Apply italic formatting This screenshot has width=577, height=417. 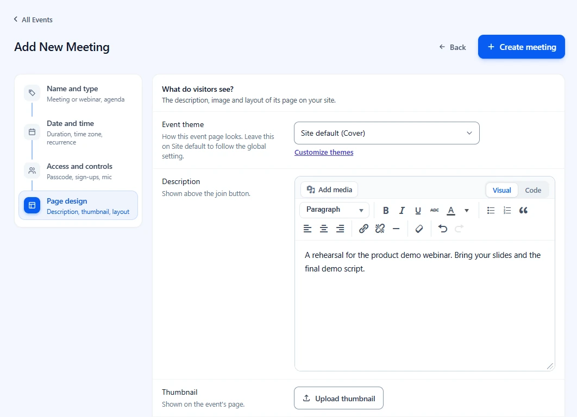pos(402,210)
